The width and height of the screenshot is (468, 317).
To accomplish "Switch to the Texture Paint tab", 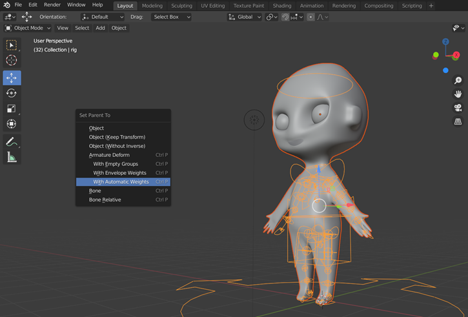I will pyautogui.click(x=249, y=6).
